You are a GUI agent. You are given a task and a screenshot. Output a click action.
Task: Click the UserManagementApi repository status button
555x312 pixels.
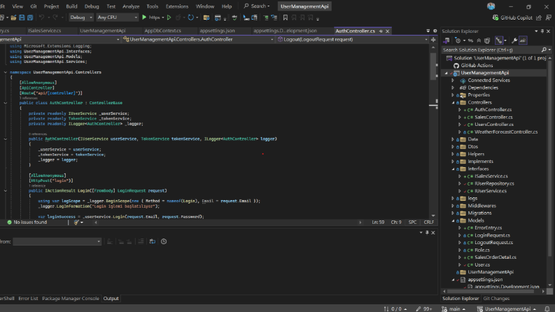point(507,309)
